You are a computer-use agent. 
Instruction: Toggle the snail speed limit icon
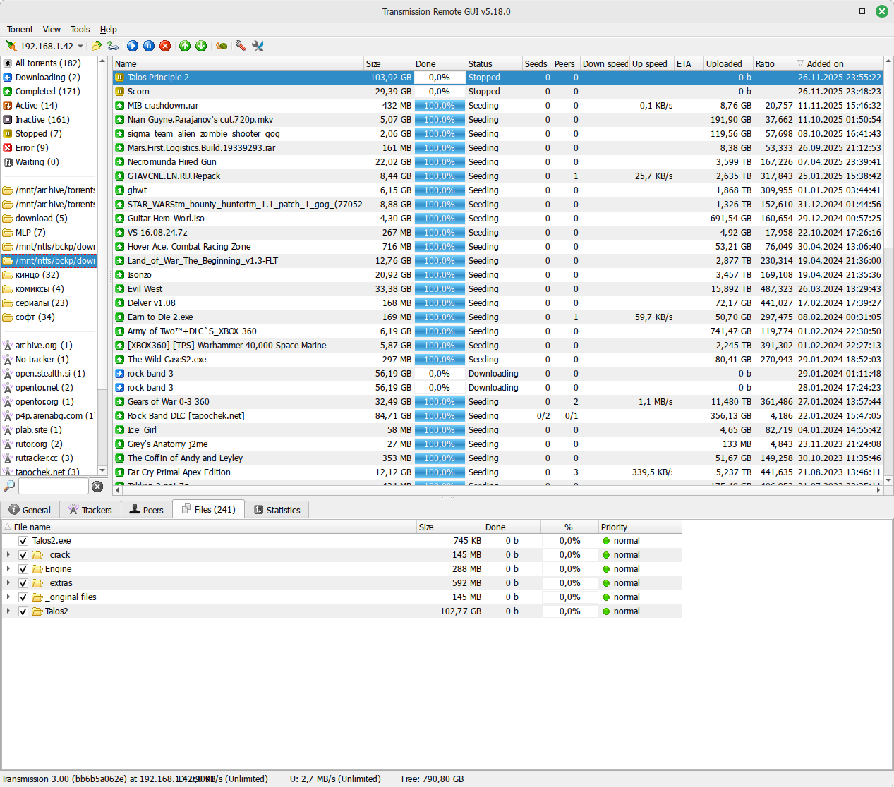coord(222,46)
